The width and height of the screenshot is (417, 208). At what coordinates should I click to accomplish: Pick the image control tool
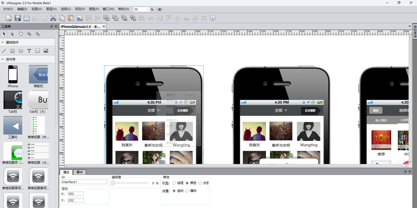46,51
